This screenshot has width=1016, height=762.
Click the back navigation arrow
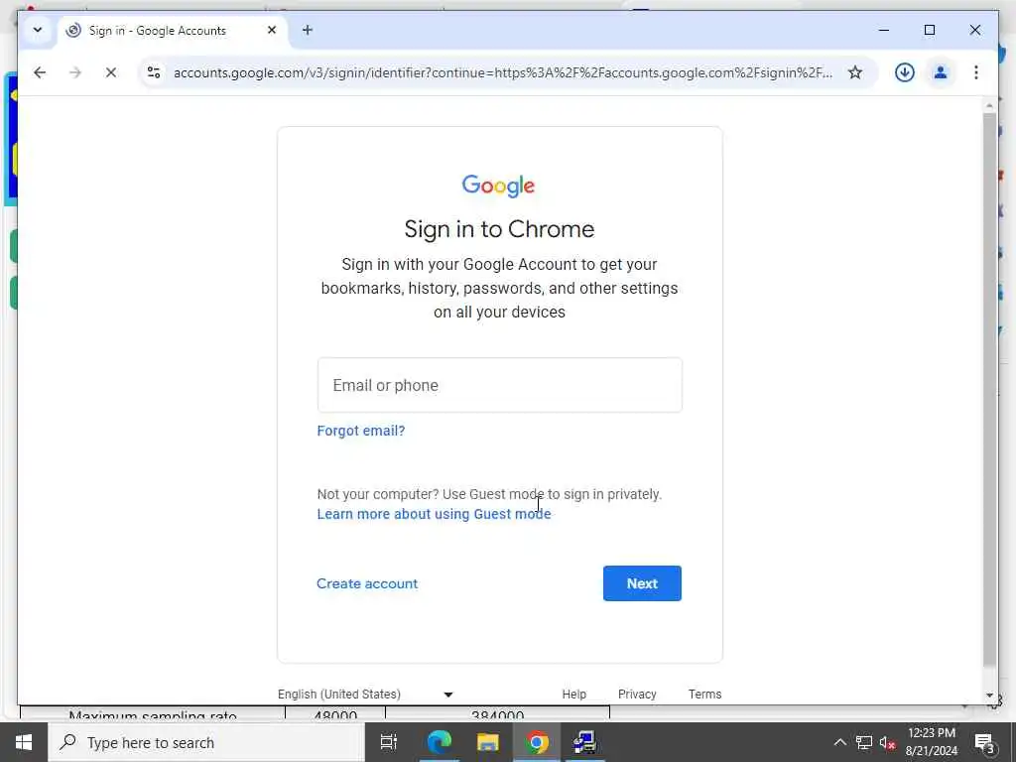tap(40, 72)
